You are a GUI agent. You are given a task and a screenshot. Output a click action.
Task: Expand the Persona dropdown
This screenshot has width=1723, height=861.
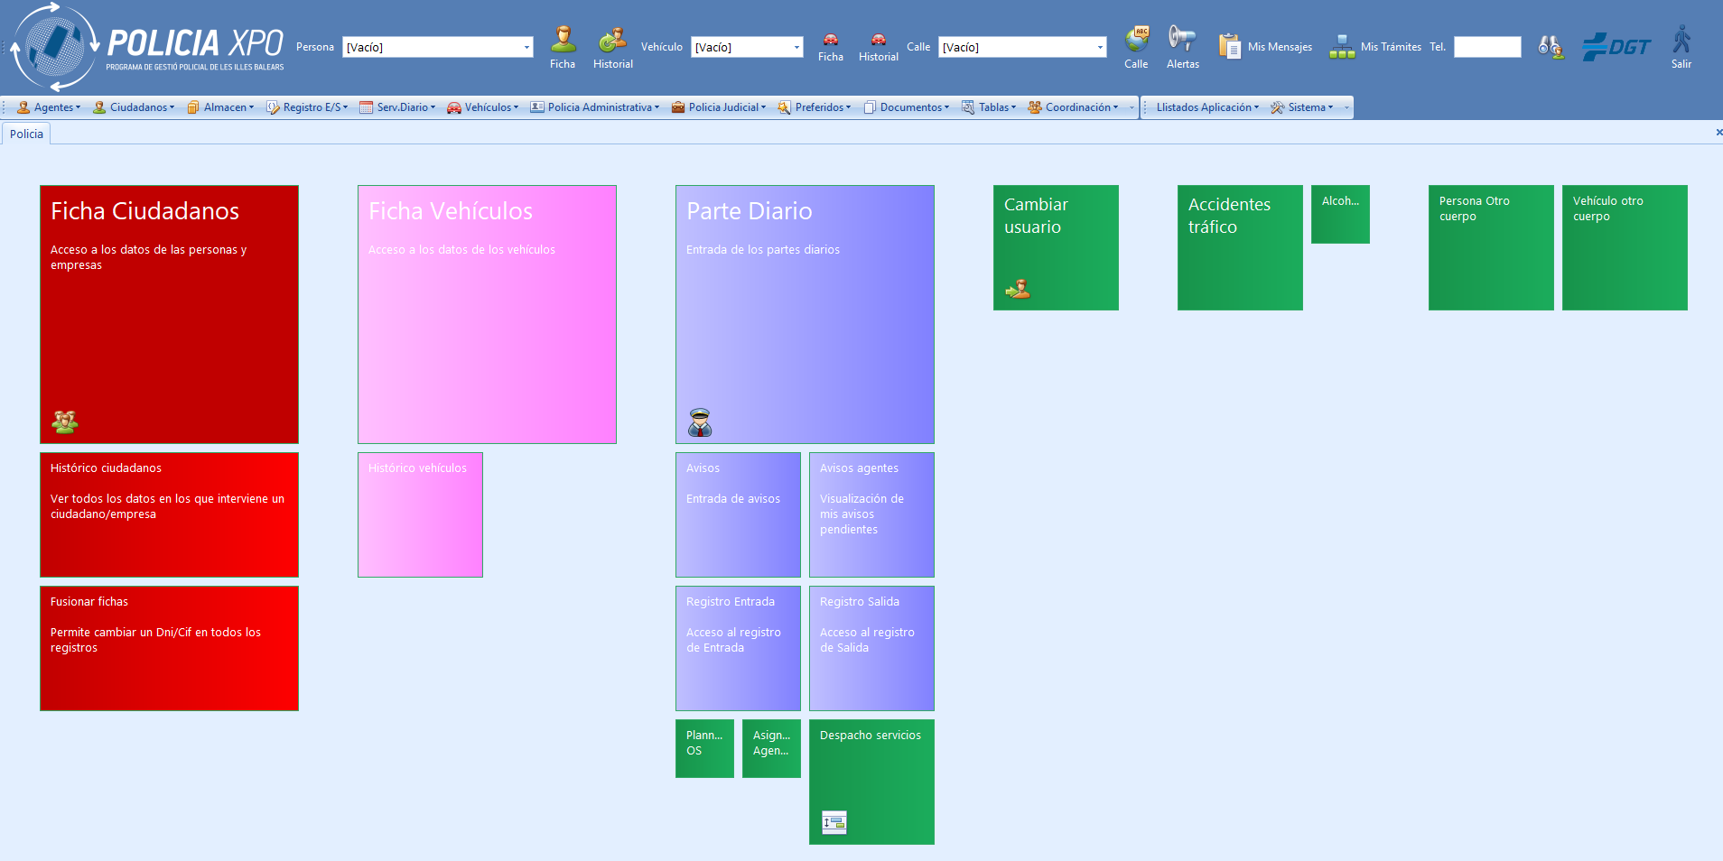[526, 48]
